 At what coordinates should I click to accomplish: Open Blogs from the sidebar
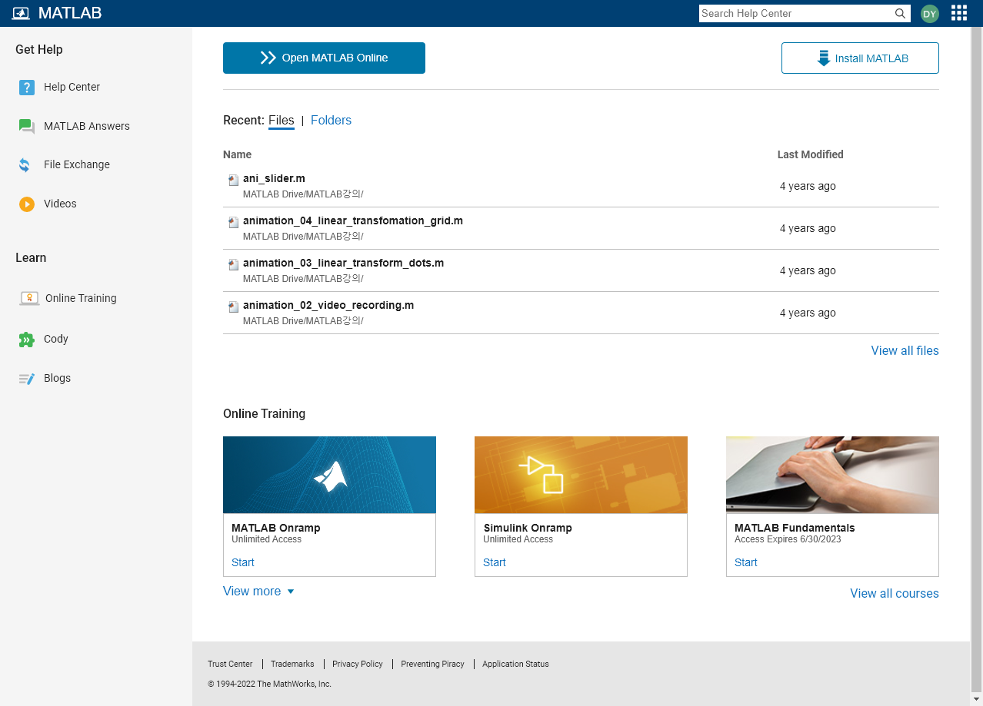point(57,379)
